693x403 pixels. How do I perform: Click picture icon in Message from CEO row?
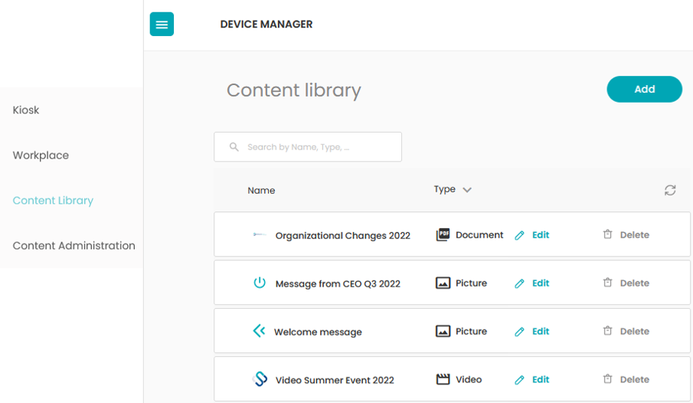pyautogui.click(x=443, y=283)
